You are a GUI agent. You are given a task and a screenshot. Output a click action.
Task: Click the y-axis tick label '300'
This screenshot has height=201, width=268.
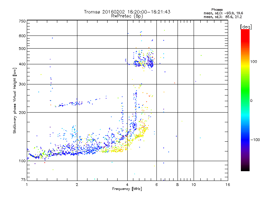(x=22, y=84)
